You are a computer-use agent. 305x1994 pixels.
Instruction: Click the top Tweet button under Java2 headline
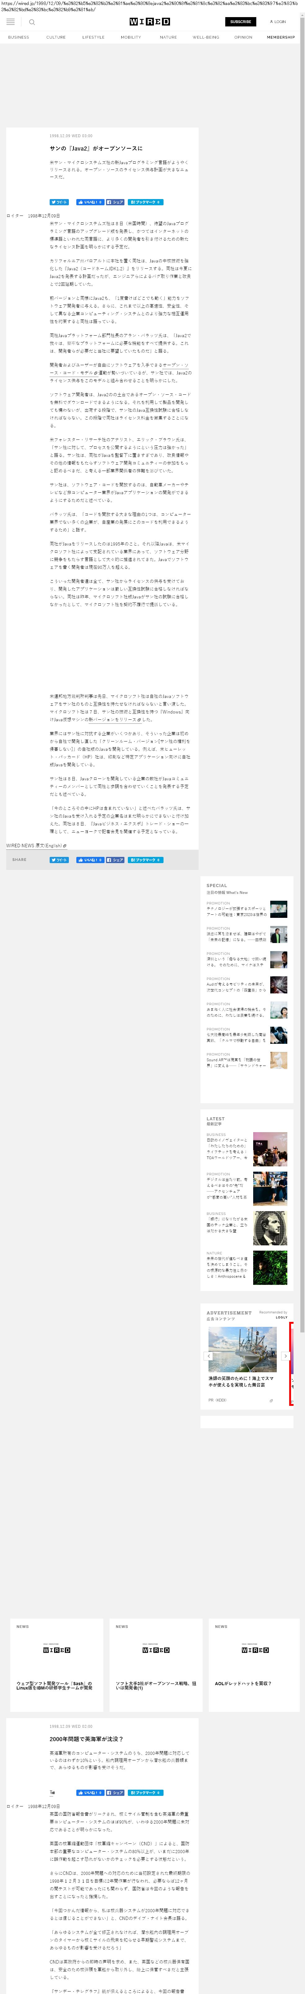tap(60, 202)
